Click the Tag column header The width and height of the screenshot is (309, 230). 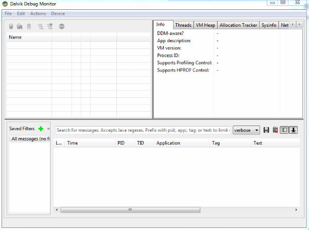coord(230,143)
